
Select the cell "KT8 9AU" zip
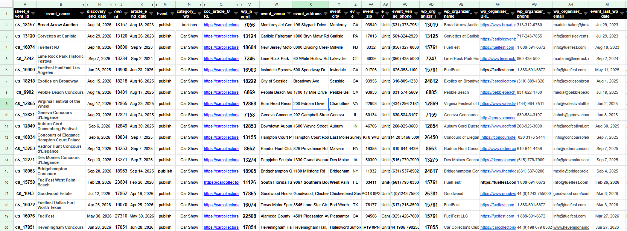click(x=371, y=137)
